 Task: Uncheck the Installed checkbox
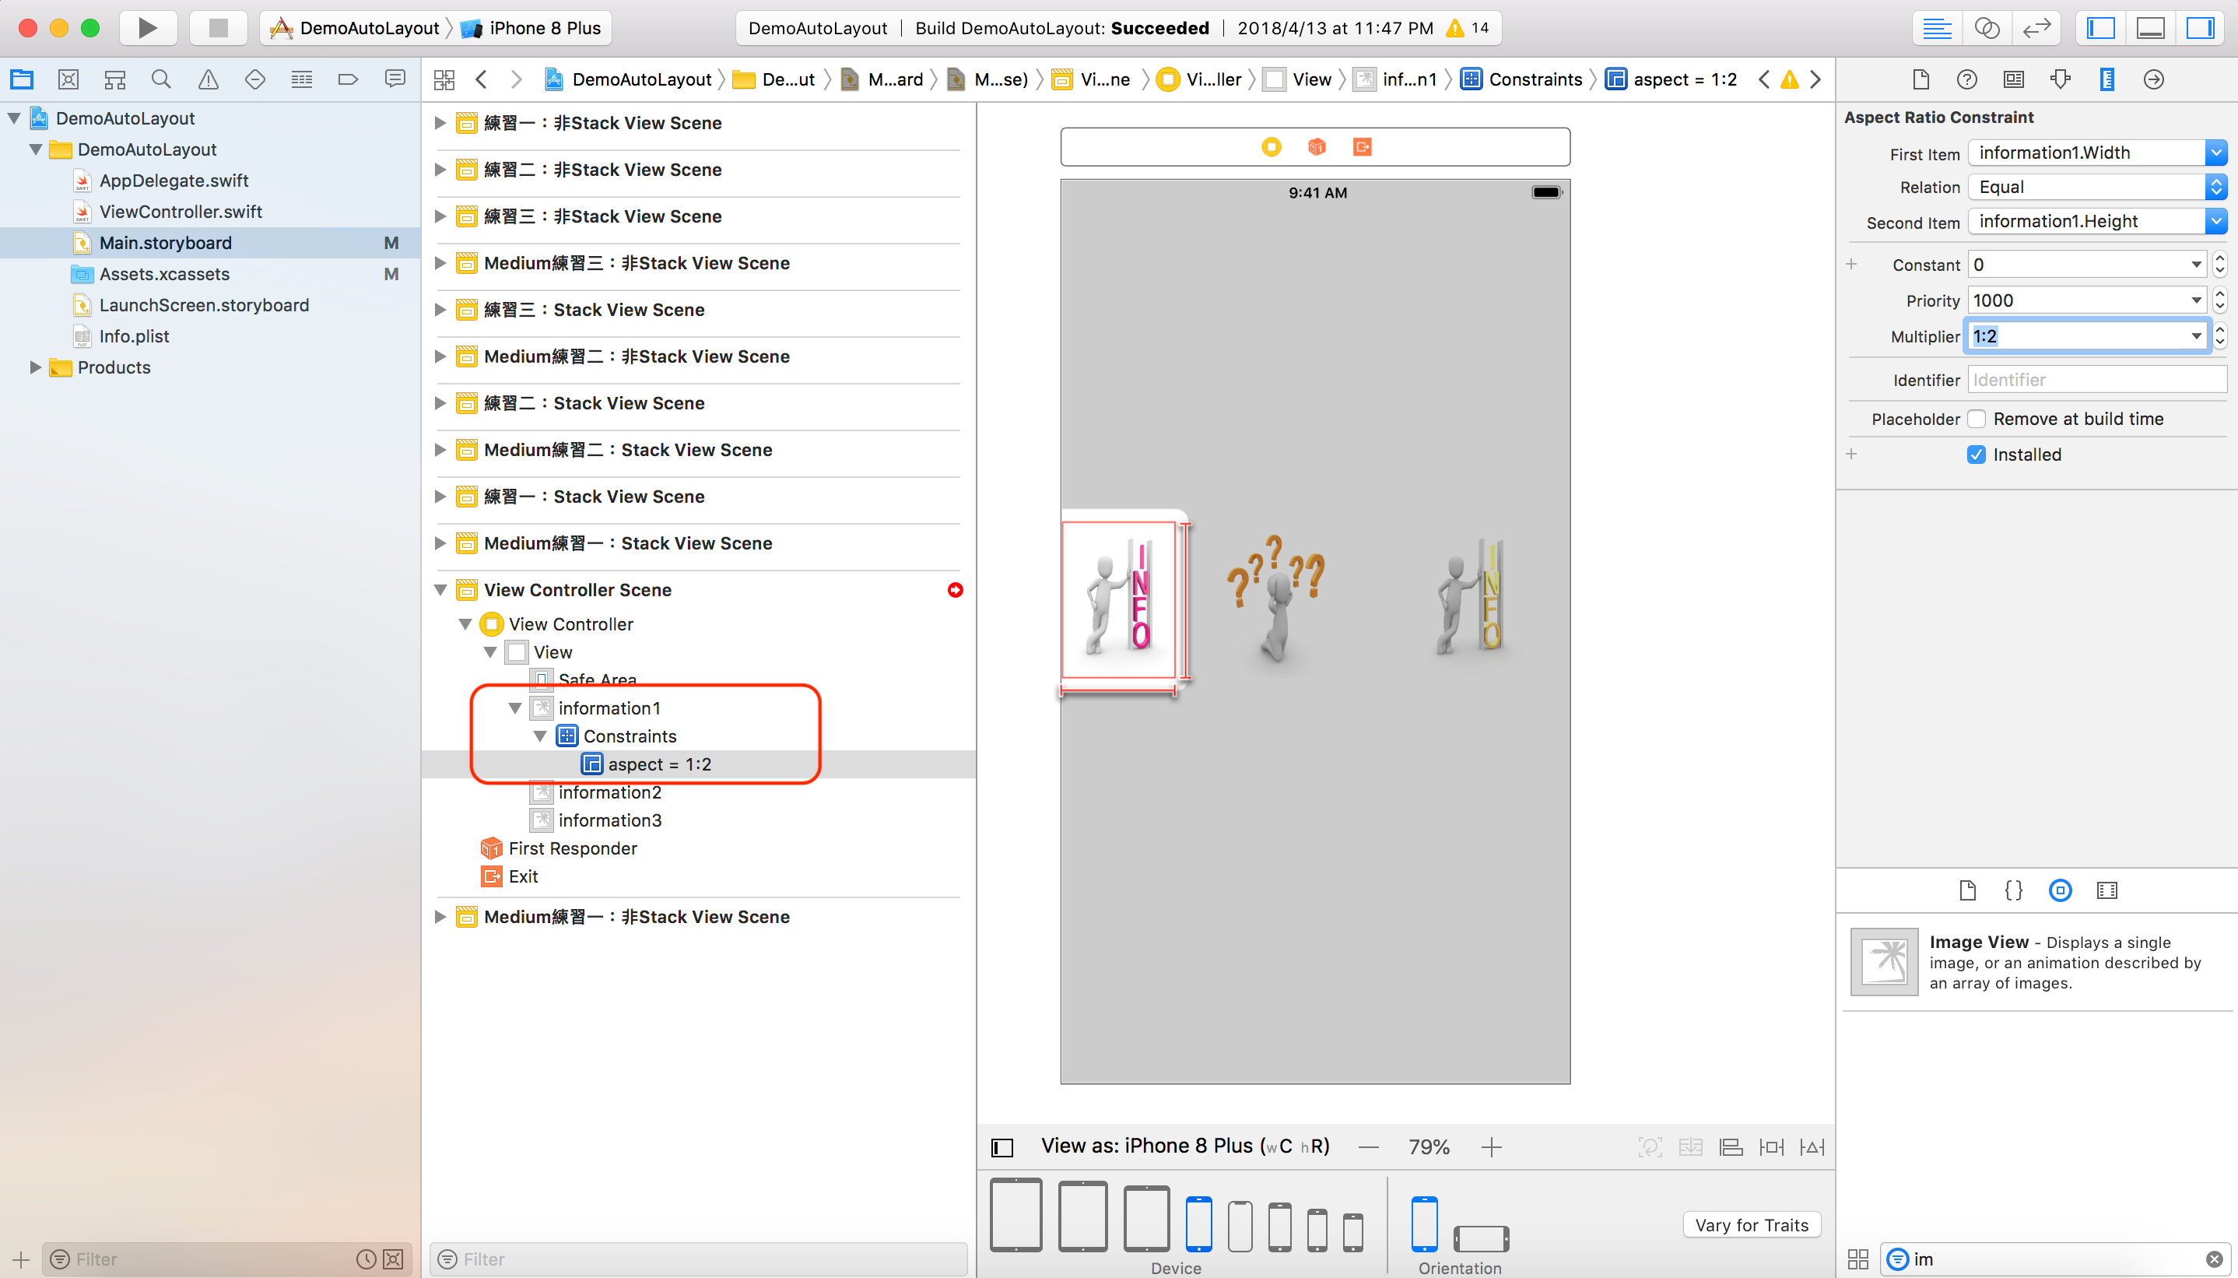(1976, 454)
